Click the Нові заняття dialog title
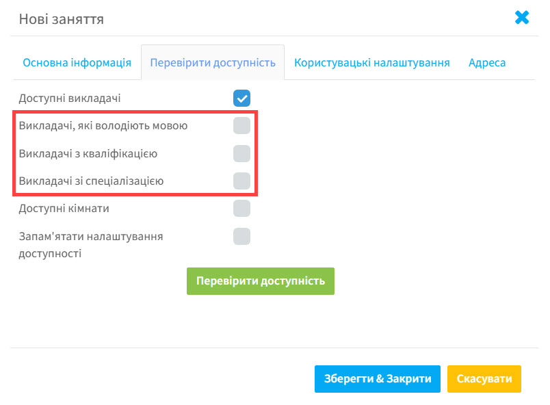550x405 pixels. [62, 18]
